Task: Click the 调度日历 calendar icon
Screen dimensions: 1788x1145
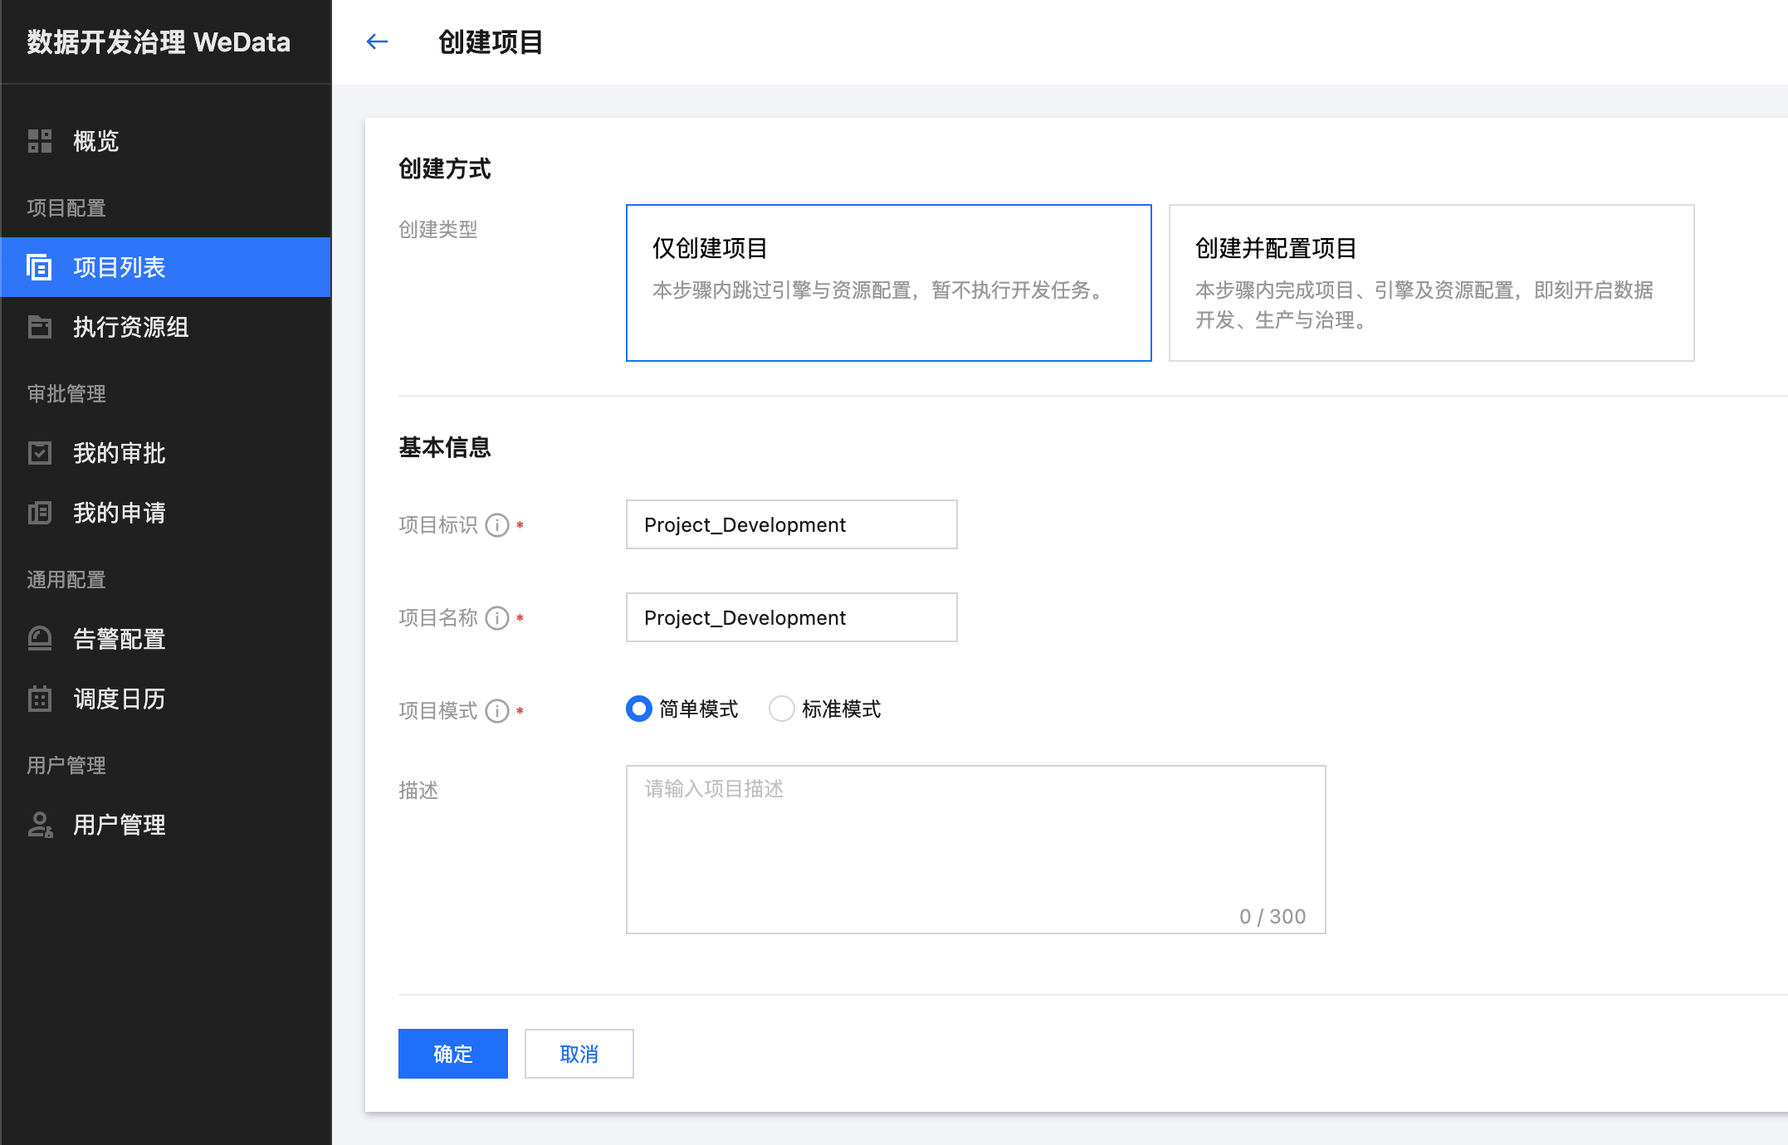Action: pos(40,699)
